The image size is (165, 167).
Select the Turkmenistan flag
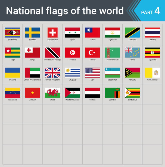112,52
